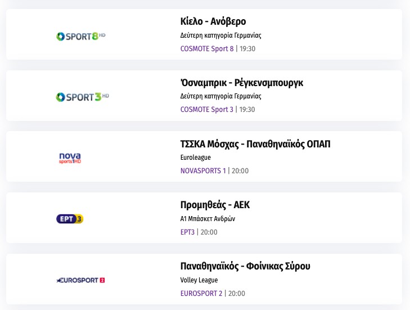The width and height of the screenshot is (410, 310).
Task: Click the COSMOTE Sport 8 channel link
Action: point(206,48)
